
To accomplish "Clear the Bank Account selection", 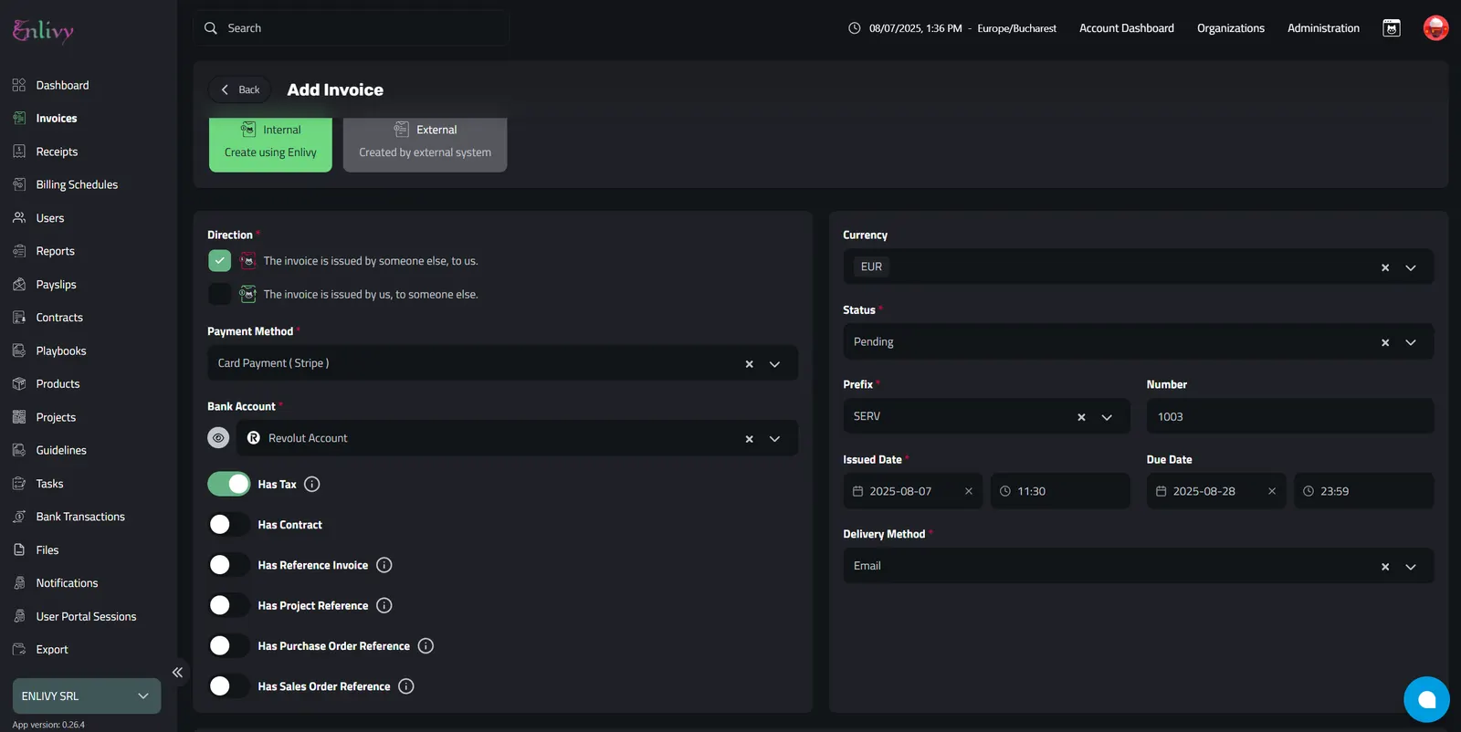I will [749, 439].
